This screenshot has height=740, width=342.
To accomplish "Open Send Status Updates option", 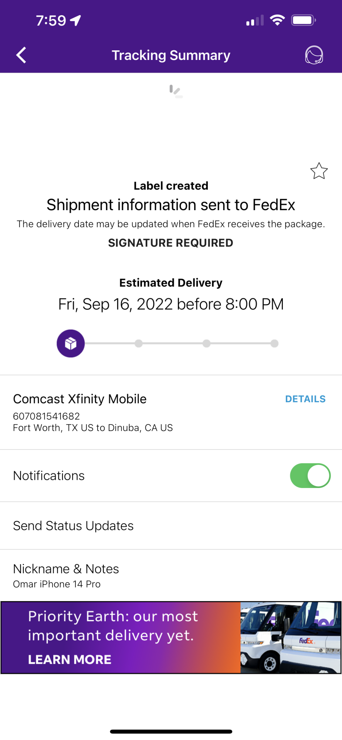I will pos(171,525).
